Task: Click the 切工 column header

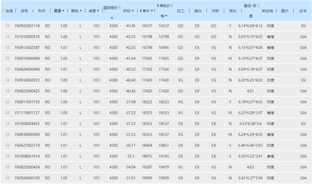Action: coord(181,11)
